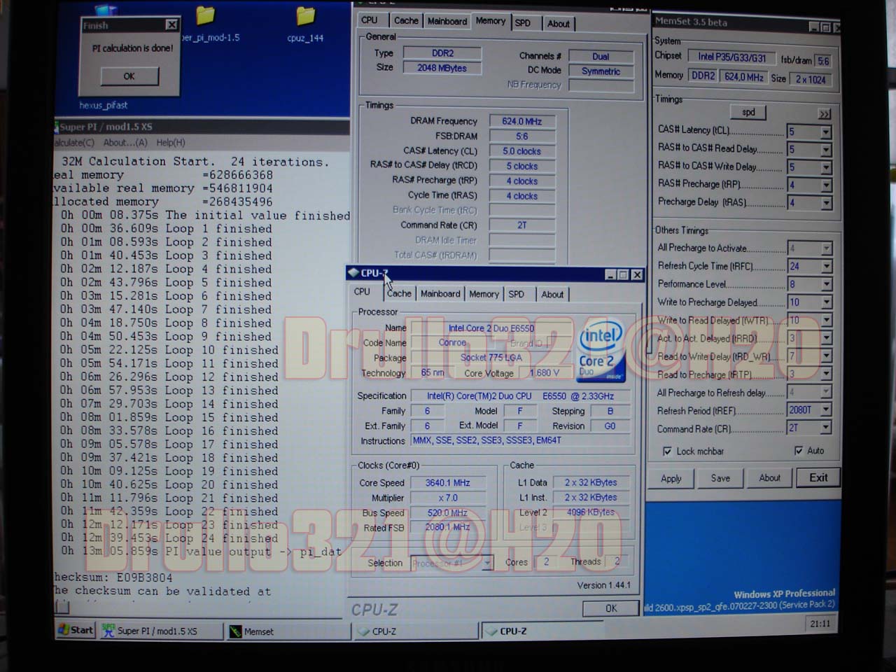The image size is (896, 672).
Task: Click the Super PI title bar icon
Action: 56,127
